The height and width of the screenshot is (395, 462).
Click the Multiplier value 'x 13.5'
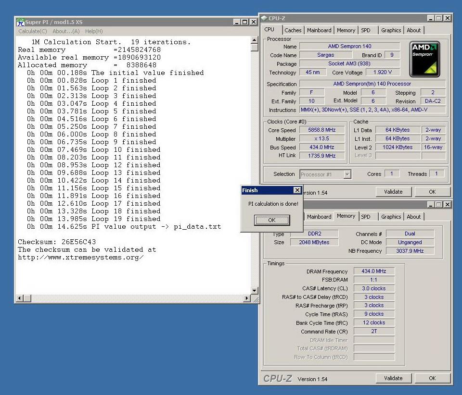click(322, 138)
